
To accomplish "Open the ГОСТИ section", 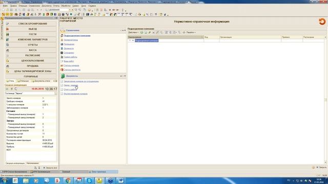I will [31, 34].
